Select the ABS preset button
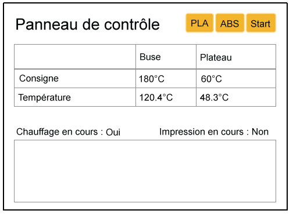The width and height of the screenshot is (293, 214). [230, 23]
